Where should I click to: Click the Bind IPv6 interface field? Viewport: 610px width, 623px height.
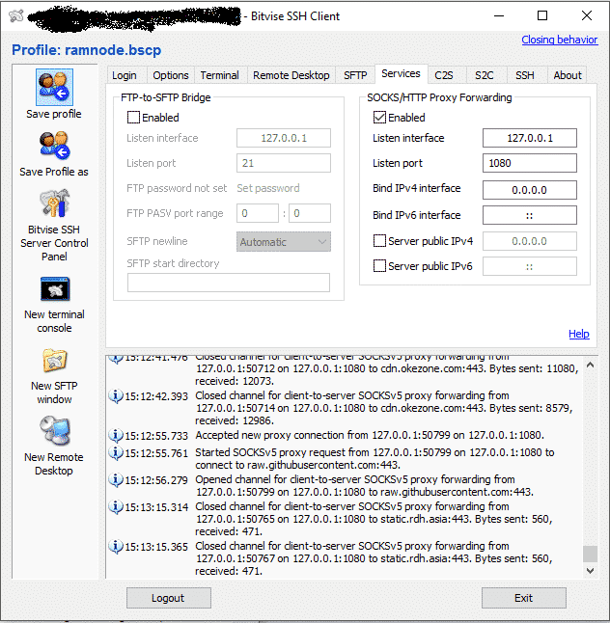click(530, 215)
